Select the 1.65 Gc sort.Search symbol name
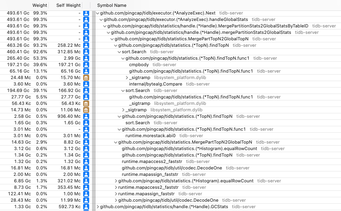 [x=138, y=123]
